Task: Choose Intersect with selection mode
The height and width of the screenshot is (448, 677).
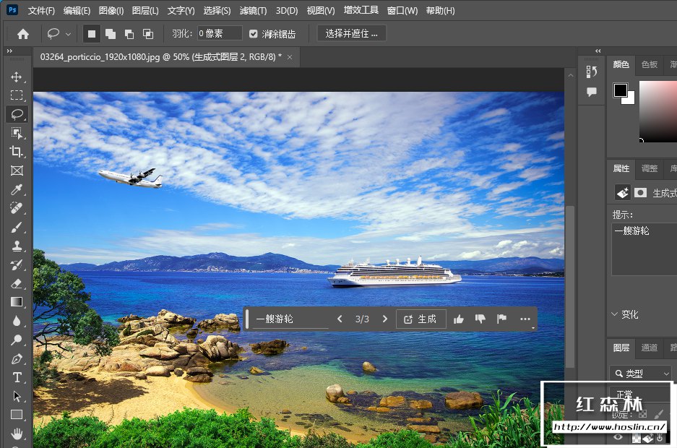Action: (x=148, y=34)
